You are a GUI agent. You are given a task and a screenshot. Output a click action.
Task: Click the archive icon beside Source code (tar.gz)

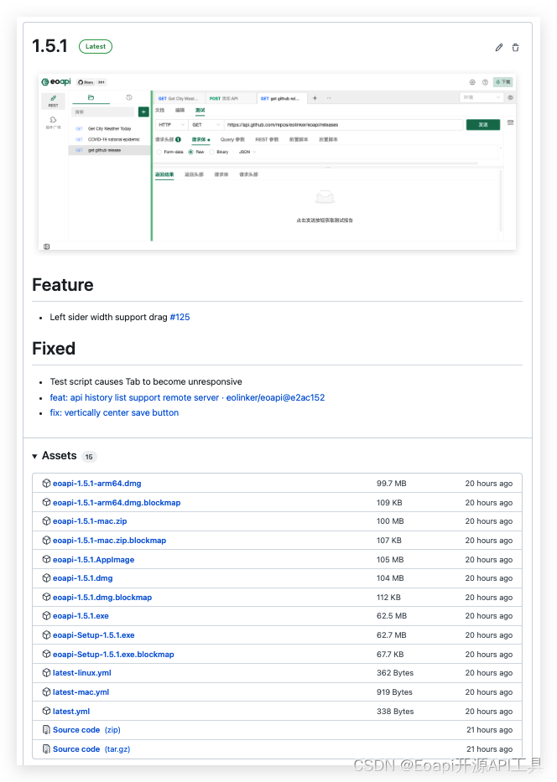pyautogui.click(x=46, y=748)
